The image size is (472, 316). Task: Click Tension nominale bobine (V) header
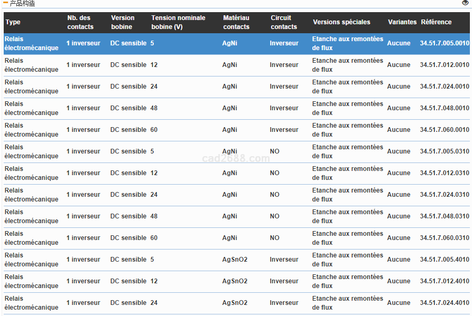178,22
